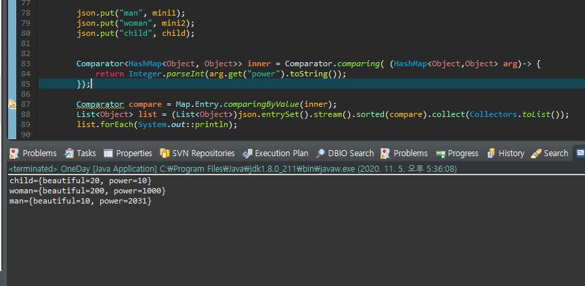
Task: Click line number 78 in the gutter
Action: tap(26, 13)
